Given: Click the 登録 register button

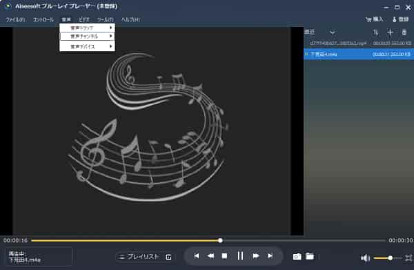Looking at the screenshot, I should point(400,19).
